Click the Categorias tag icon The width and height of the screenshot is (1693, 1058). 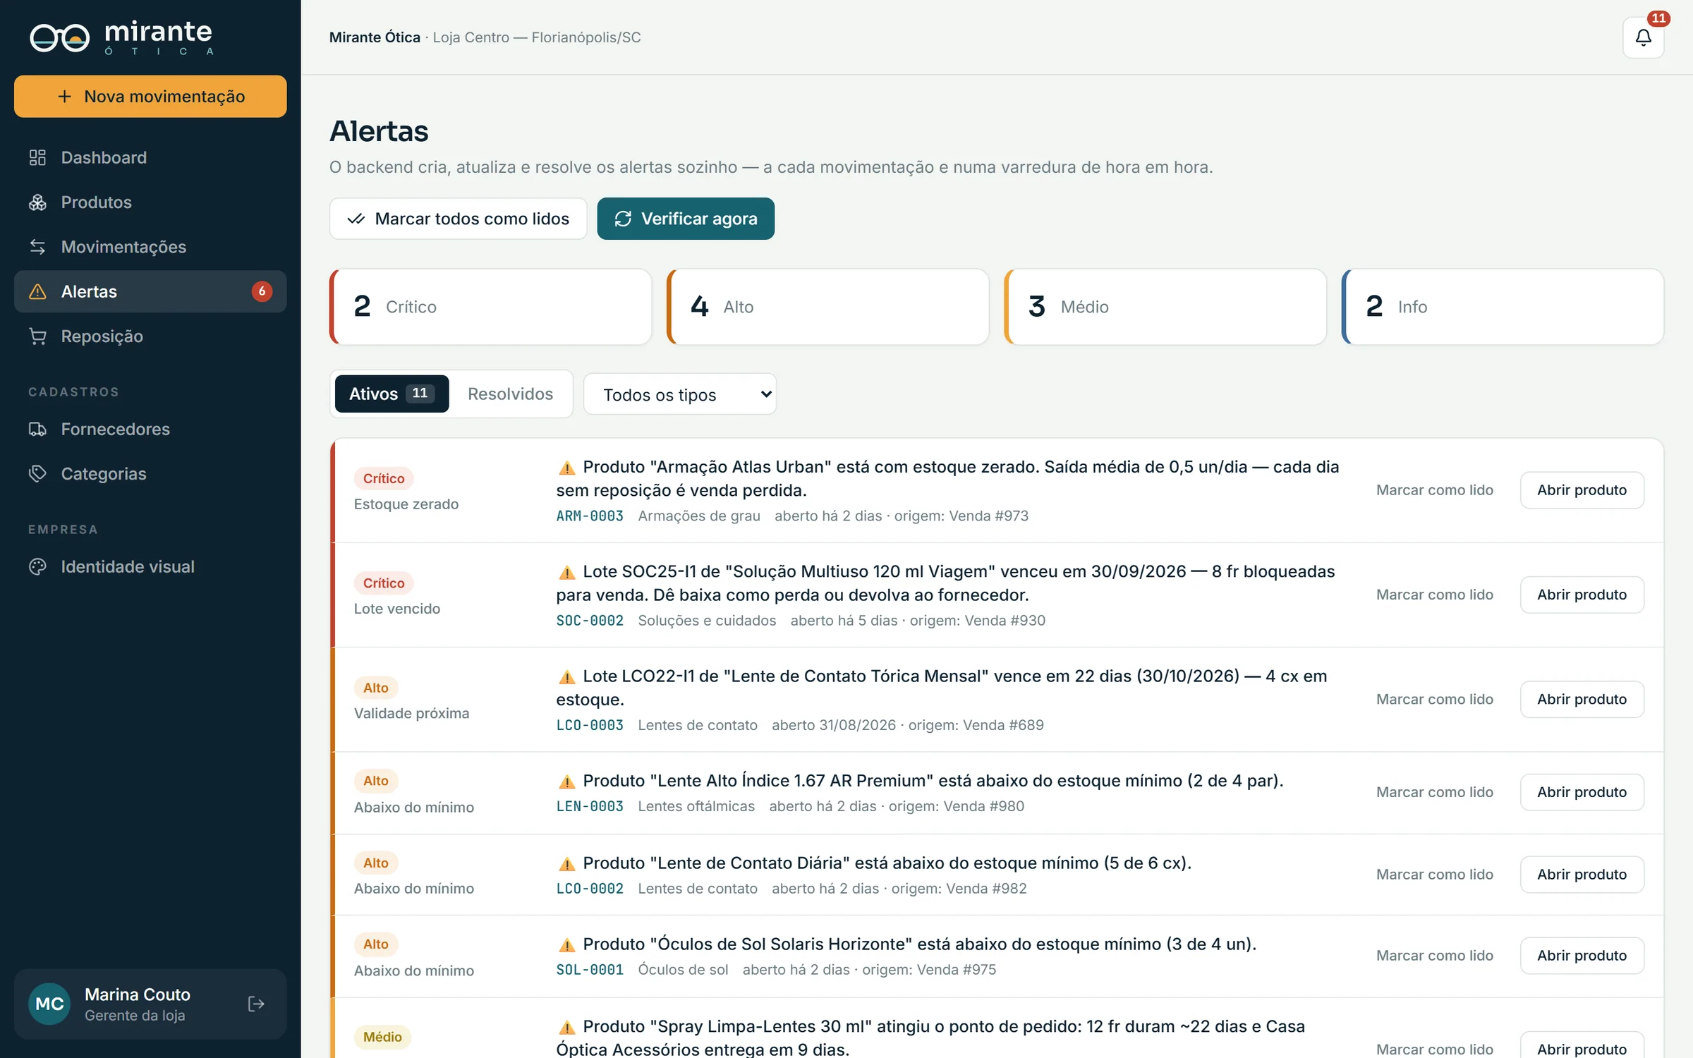pos(37,474)
